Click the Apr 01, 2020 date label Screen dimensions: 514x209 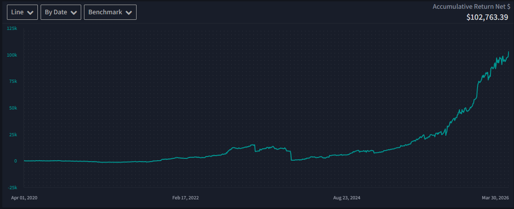24,198
